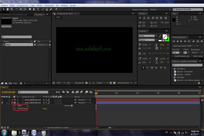
Task: Right-align text in Párrafo panel
Action: (148, 18)
